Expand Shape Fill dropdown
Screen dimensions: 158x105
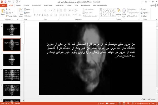pos(131,9)
